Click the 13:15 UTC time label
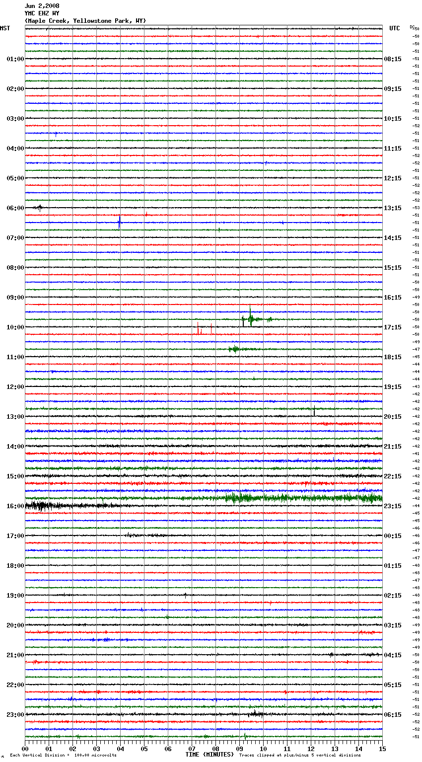The image size is (422, 762). pyautogui.click(x=393, y=208)
